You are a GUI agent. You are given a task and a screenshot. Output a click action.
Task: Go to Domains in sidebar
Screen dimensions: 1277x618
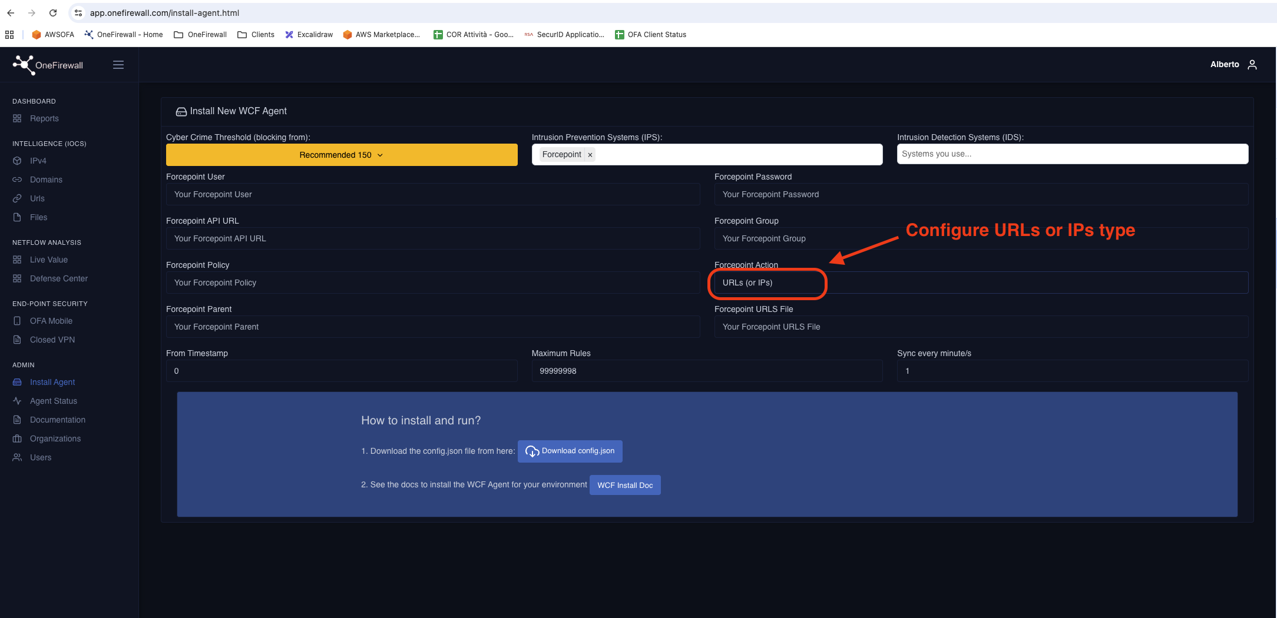(x=46, y=180)
